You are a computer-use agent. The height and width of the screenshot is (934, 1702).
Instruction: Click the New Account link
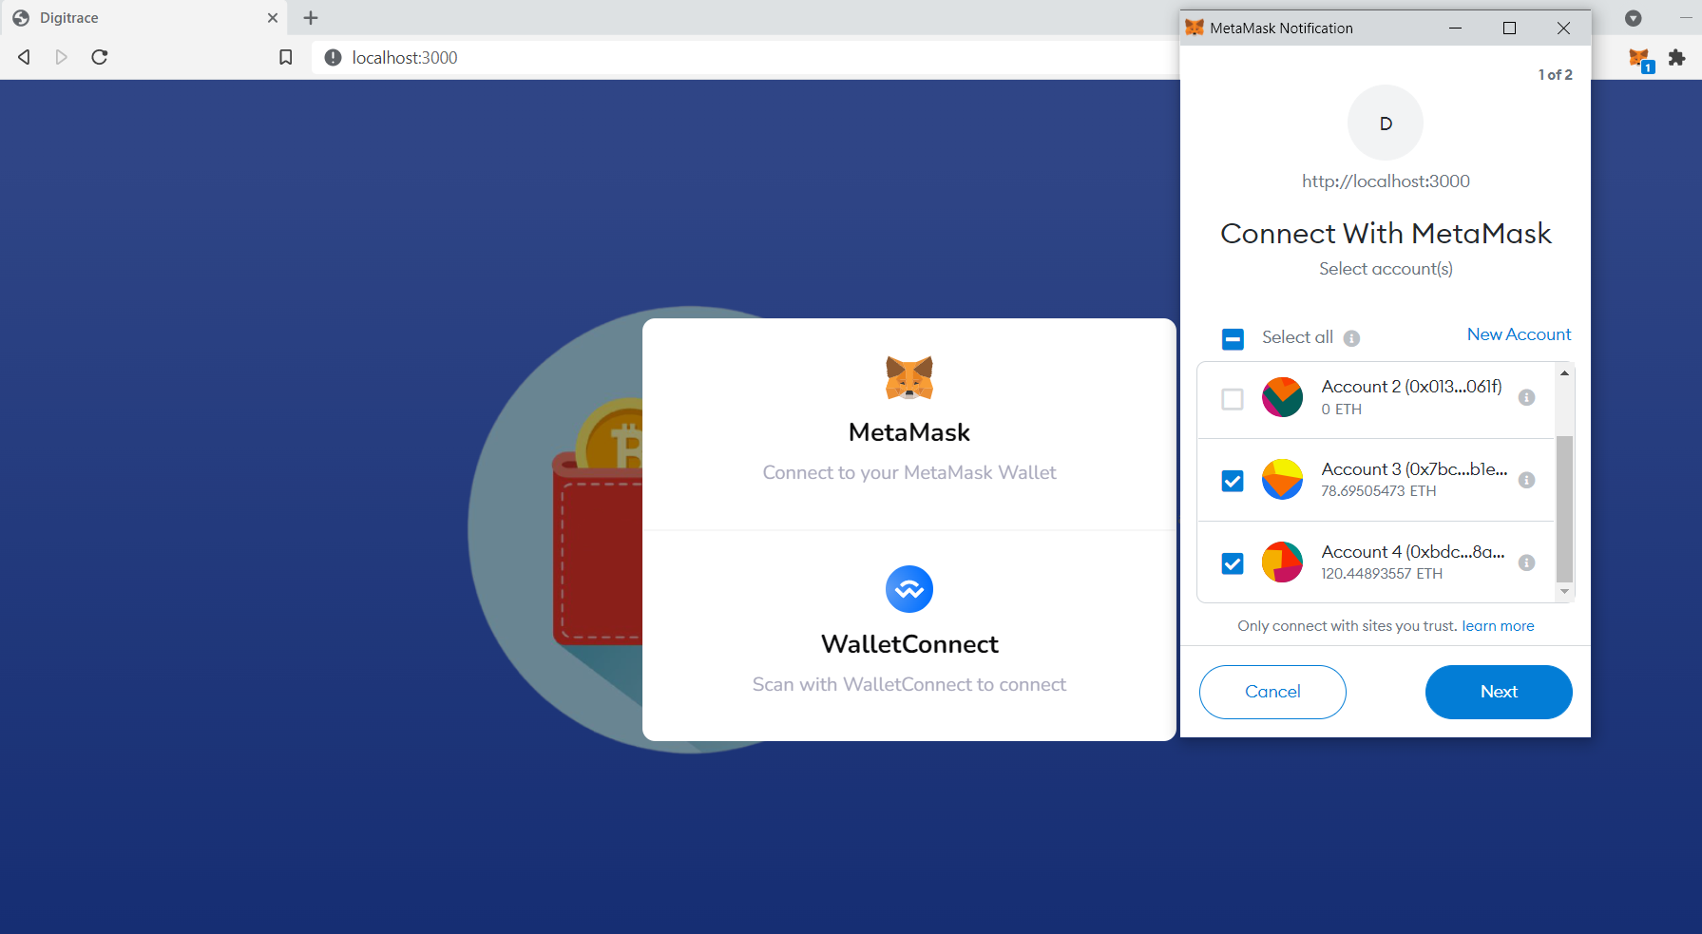1519,334
